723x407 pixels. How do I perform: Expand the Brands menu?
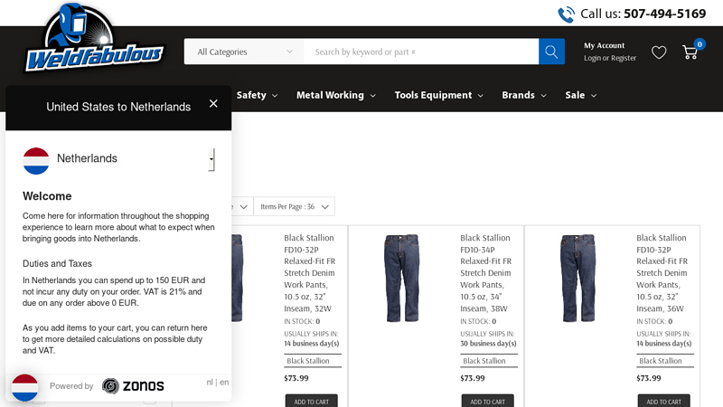click(x=524, y=95)
